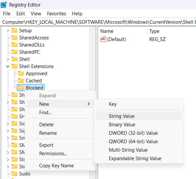196x179 pixels.
Task: Click Permissions... in context menu
Action: (x=53, y=154)
